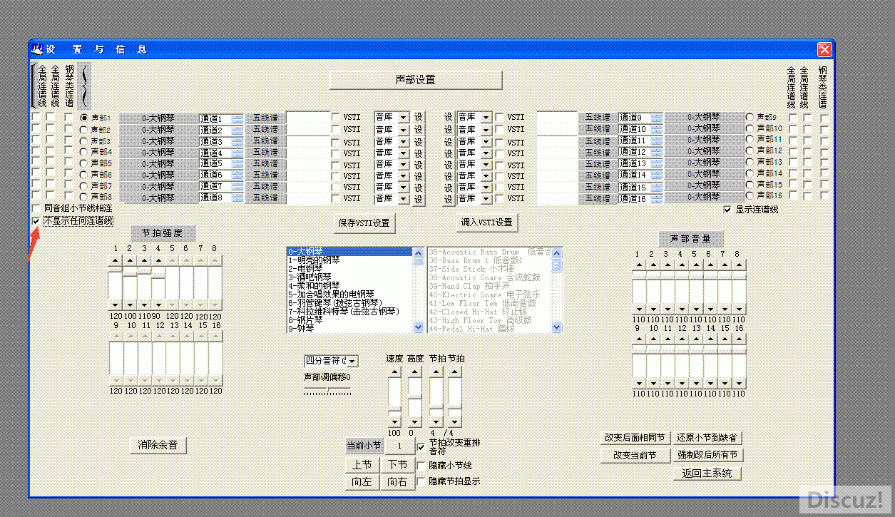Click the 通道16 spinner arrows

click(656, 198)
